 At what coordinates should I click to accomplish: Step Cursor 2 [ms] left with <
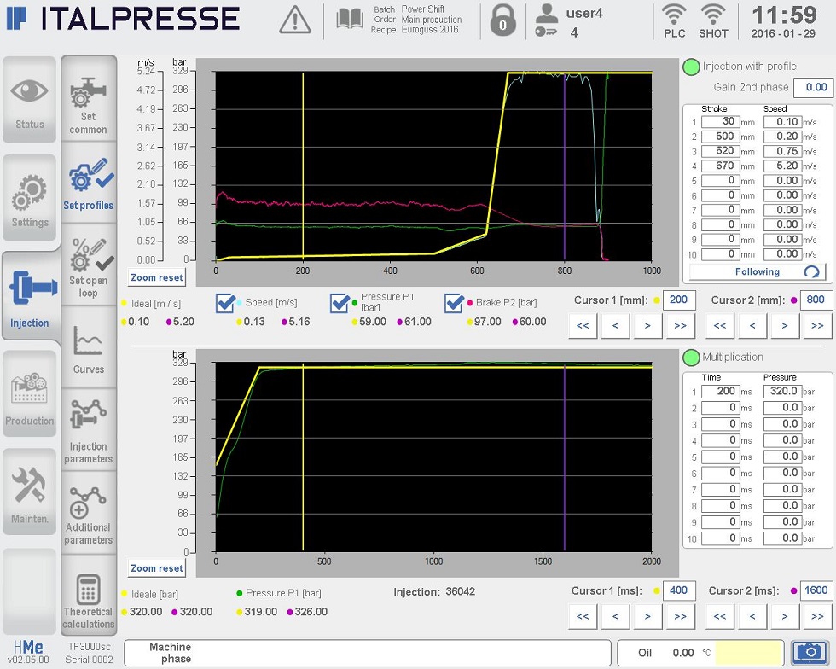click(752, 616)
